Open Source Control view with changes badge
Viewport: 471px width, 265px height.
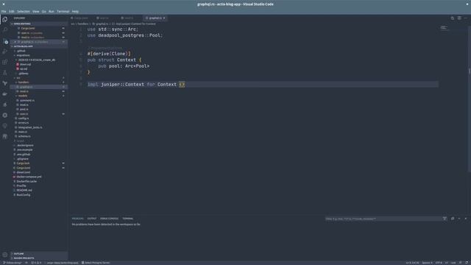[5, 41]
